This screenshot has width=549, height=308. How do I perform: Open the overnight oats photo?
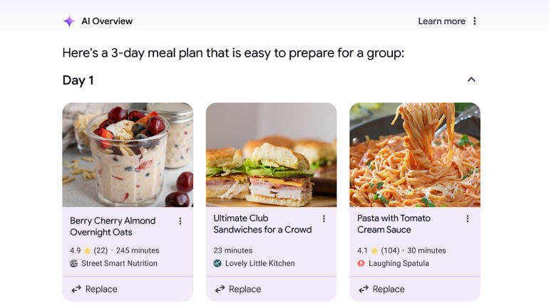point(128,154)
